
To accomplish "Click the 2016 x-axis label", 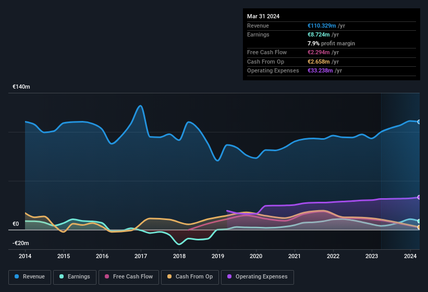I will tap(102, 256).
